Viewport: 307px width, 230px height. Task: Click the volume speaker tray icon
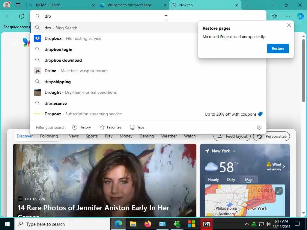[x=268, y=224]
